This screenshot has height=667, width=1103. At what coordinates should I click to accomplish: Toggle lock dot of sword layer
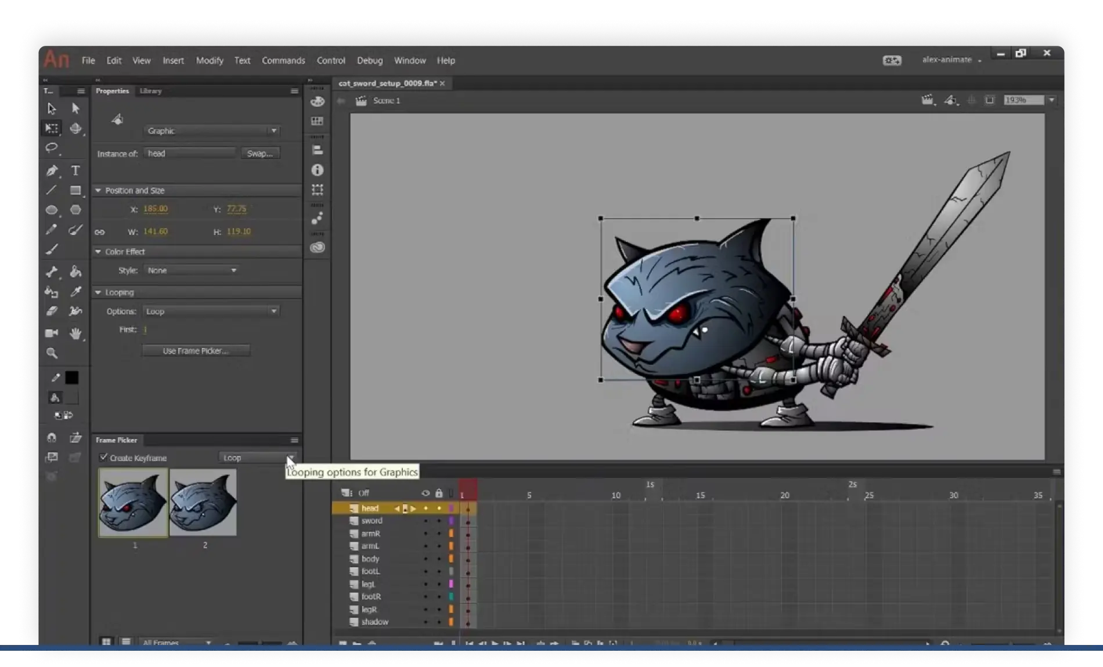coord(439,521)
